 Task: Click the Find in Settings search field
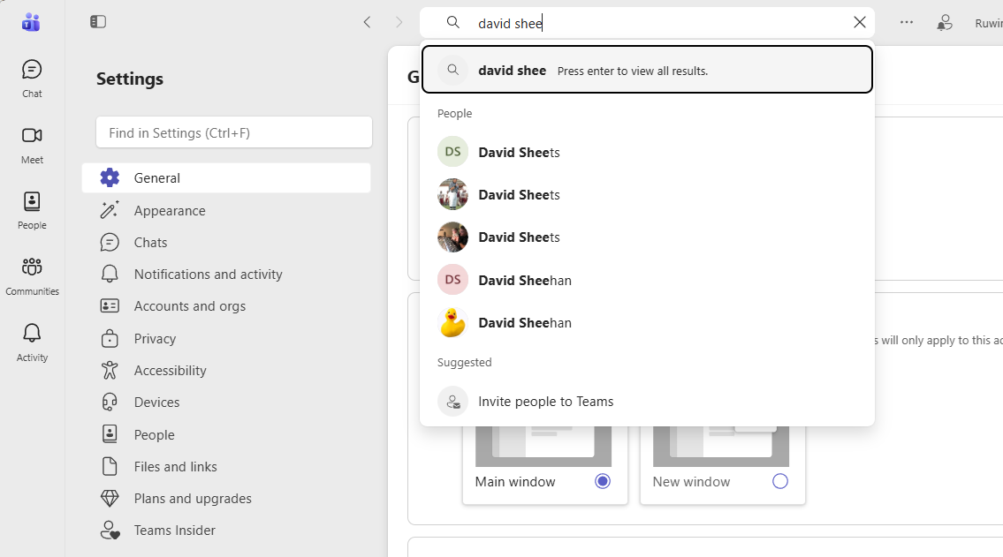[x=234, y=132]
